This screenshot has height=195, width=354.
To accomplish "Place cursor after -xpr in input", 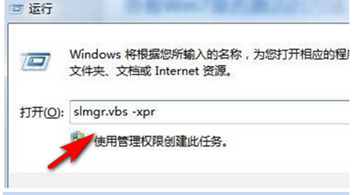I will pos(156,112).
